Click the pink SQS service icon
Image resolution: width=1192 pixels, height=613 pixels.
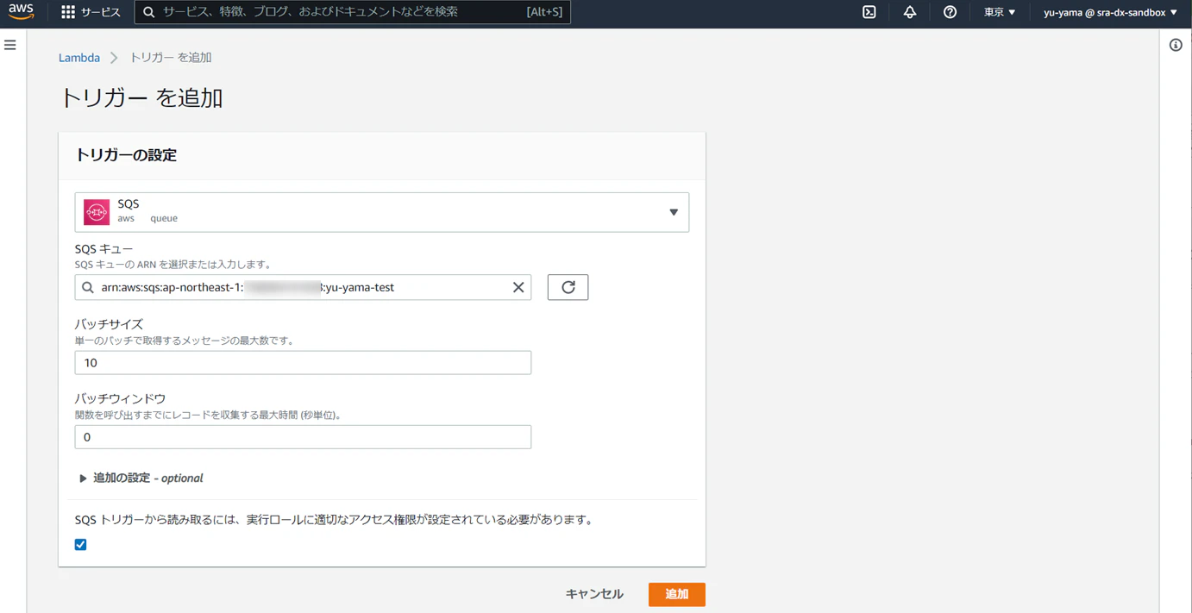(x=97, y=212)
